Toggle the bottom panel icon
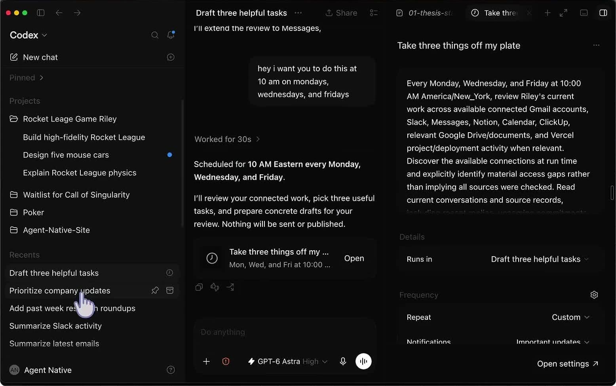 coord(584,13)
